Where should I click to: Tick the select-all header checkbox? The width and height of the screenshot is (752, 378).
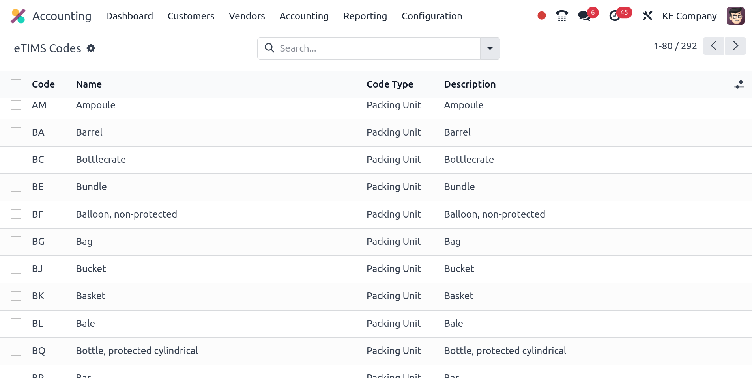(x=16, y=84)
